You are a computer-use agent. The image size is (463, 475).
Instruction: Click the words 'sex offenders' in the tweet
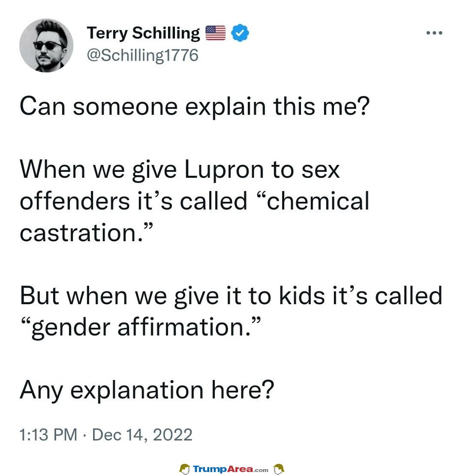[179, 186]
